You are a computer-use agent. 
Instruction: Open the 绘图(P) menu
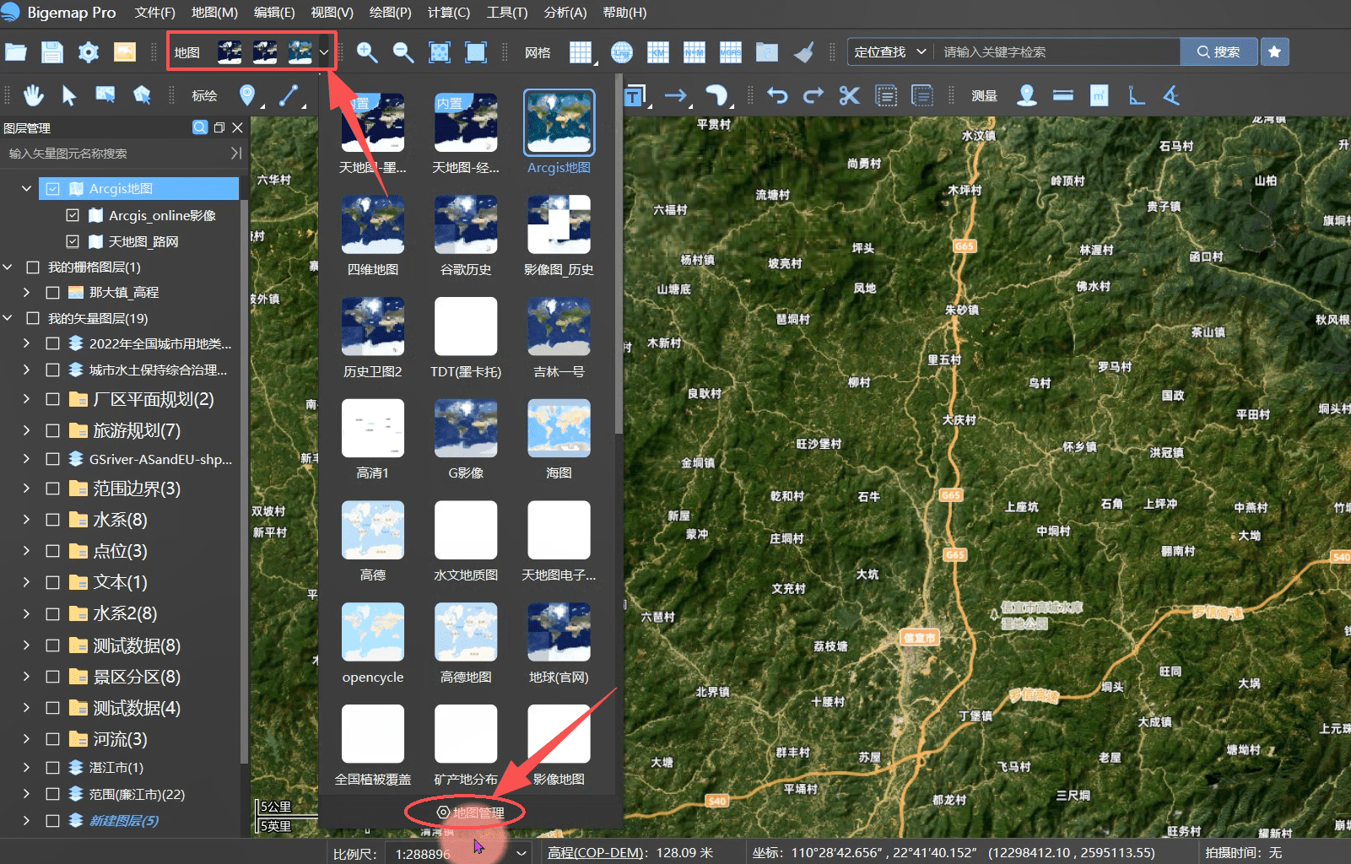(x=390, y=13)
